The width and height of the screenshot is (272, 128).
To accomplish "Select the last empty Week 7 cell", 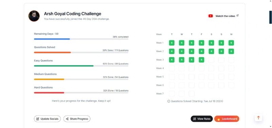I will click(x=191, y=94).
